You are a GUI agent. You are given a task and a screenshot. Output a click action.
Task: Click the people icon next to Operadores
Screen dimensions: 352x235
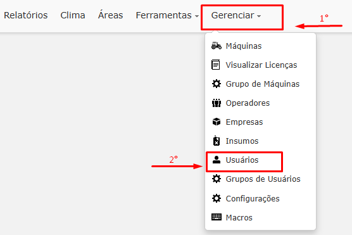click(217, 103)
